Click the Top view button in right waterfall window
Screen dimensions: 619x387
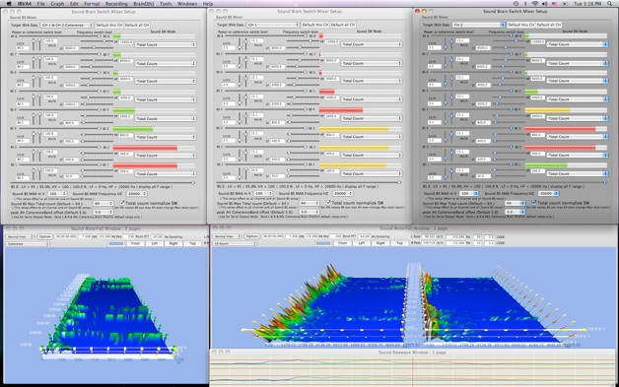399,243
